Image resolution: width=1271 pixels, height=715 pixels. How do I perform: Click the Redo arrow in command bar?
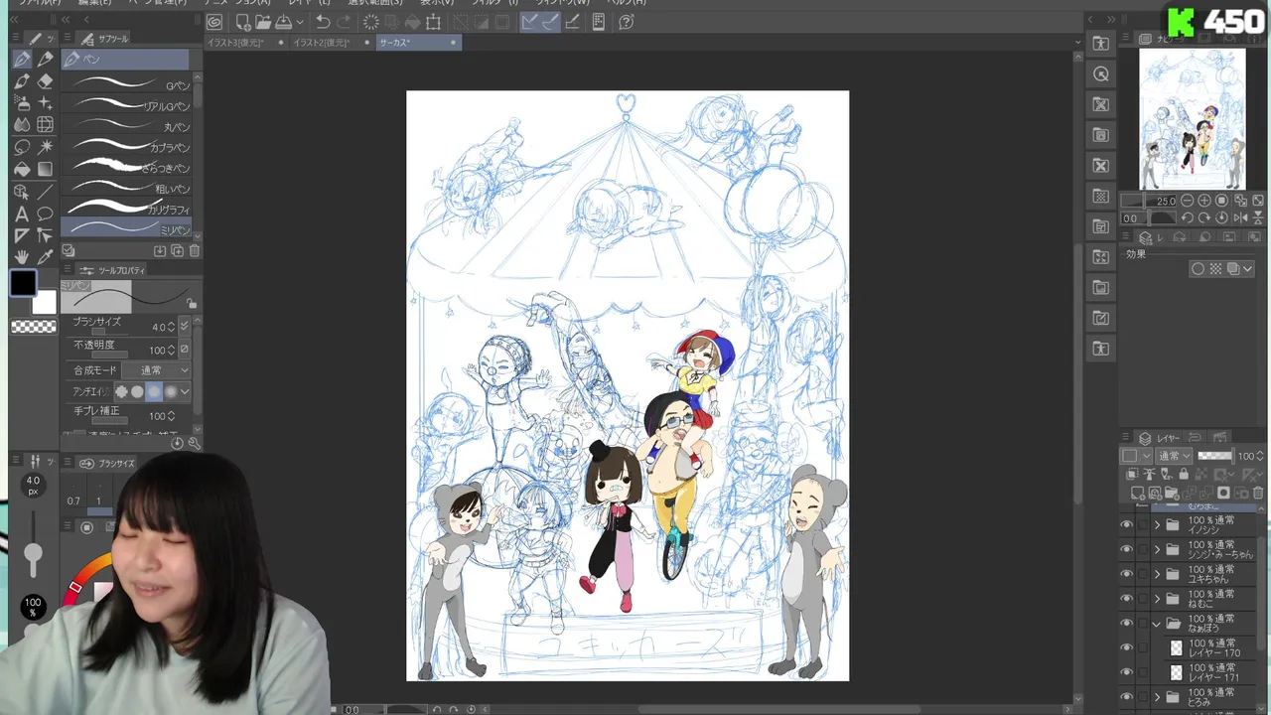tap(345, 22)
